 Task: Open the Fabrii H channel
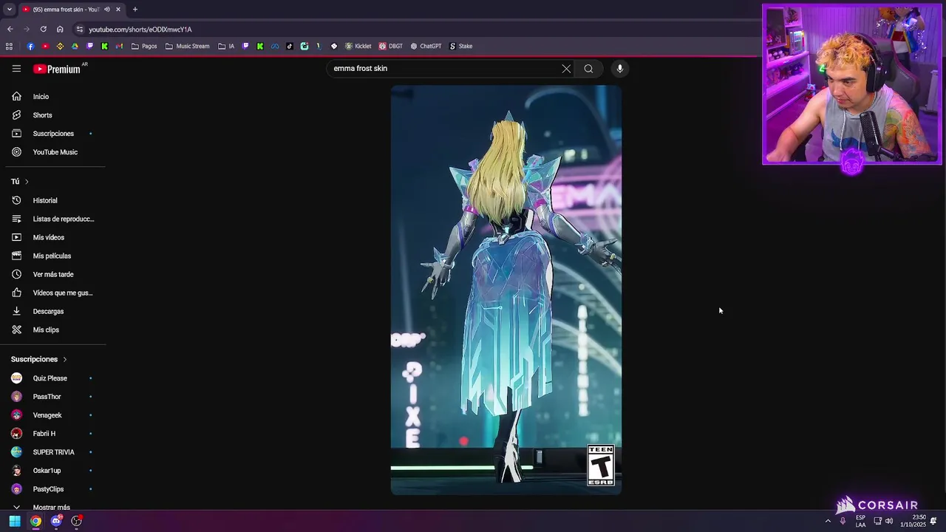pyautogui.click(x=52, y=434)
